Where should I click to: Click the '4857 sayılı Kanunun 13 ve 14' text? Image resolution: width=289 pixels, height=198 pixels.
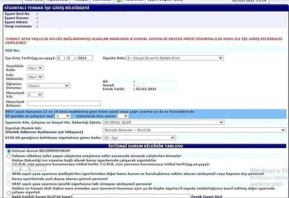99,112
